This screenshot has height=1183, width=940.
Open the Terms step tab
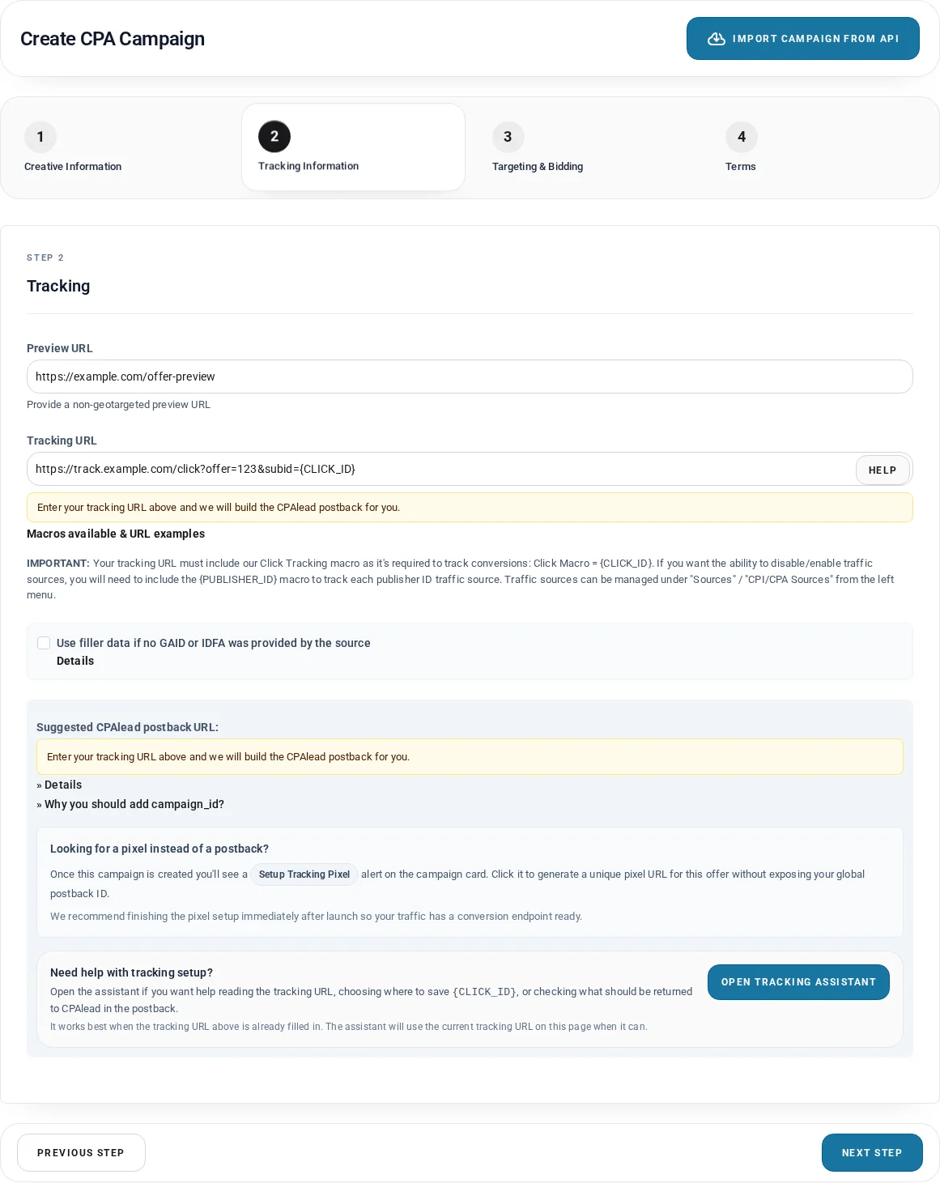coord(741,166)
